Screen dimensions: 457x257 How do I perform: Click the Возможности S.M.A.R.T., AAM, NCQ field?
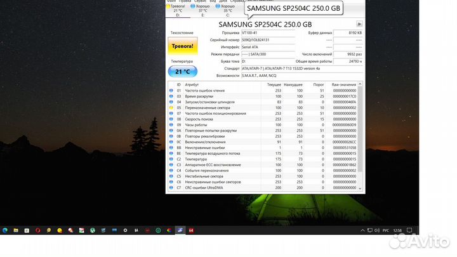point(302,76)
